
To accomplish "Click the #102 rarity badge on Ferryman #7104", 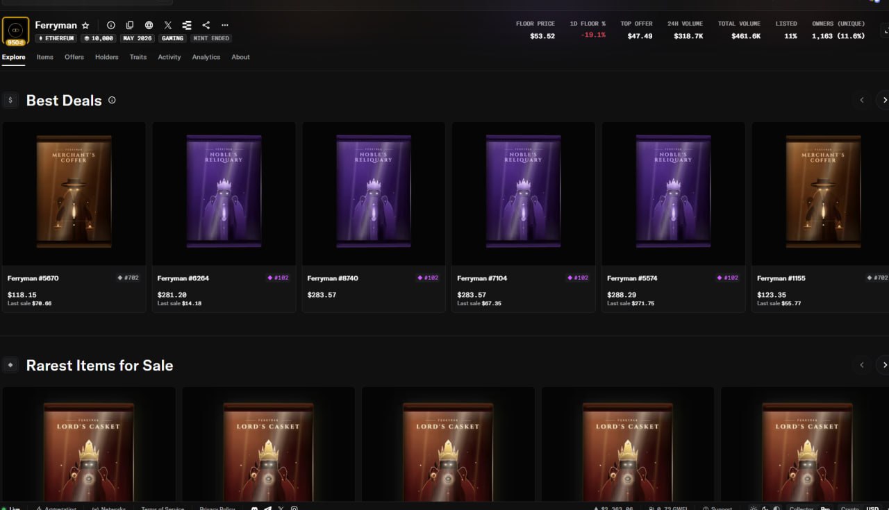I will tap(579, 278).
